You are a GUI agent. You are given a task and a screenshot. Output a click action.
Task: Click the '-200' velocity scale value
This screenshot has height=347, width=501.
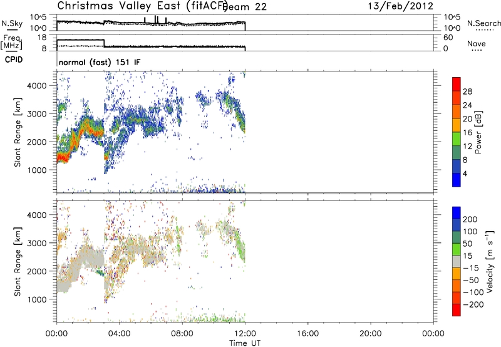[x=473, y=304]
